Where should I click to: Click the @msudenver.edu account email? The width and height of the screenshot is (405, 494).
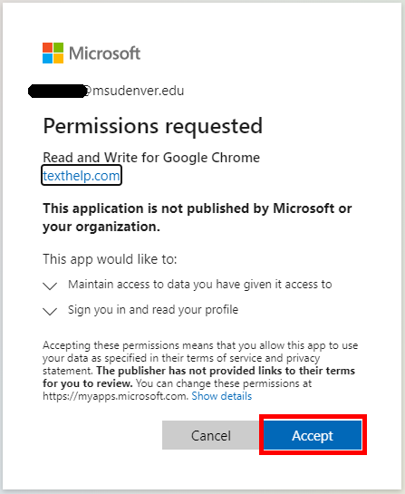click(x=106, y=91)
